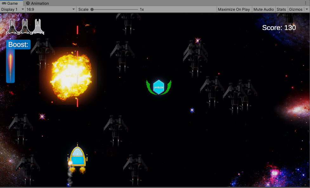
Task: Click the Scale slider handle
Action: click(x=92, y=9)
